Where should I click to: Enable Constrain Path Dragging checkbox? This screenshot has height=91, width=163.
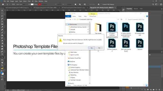(x=101, y=5)
